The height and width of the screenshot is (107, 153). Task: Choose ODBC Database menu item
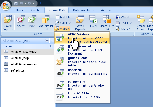coord(82,38)
